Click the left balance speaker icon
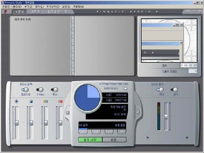204x153 pixels. (x=148, y=137)
